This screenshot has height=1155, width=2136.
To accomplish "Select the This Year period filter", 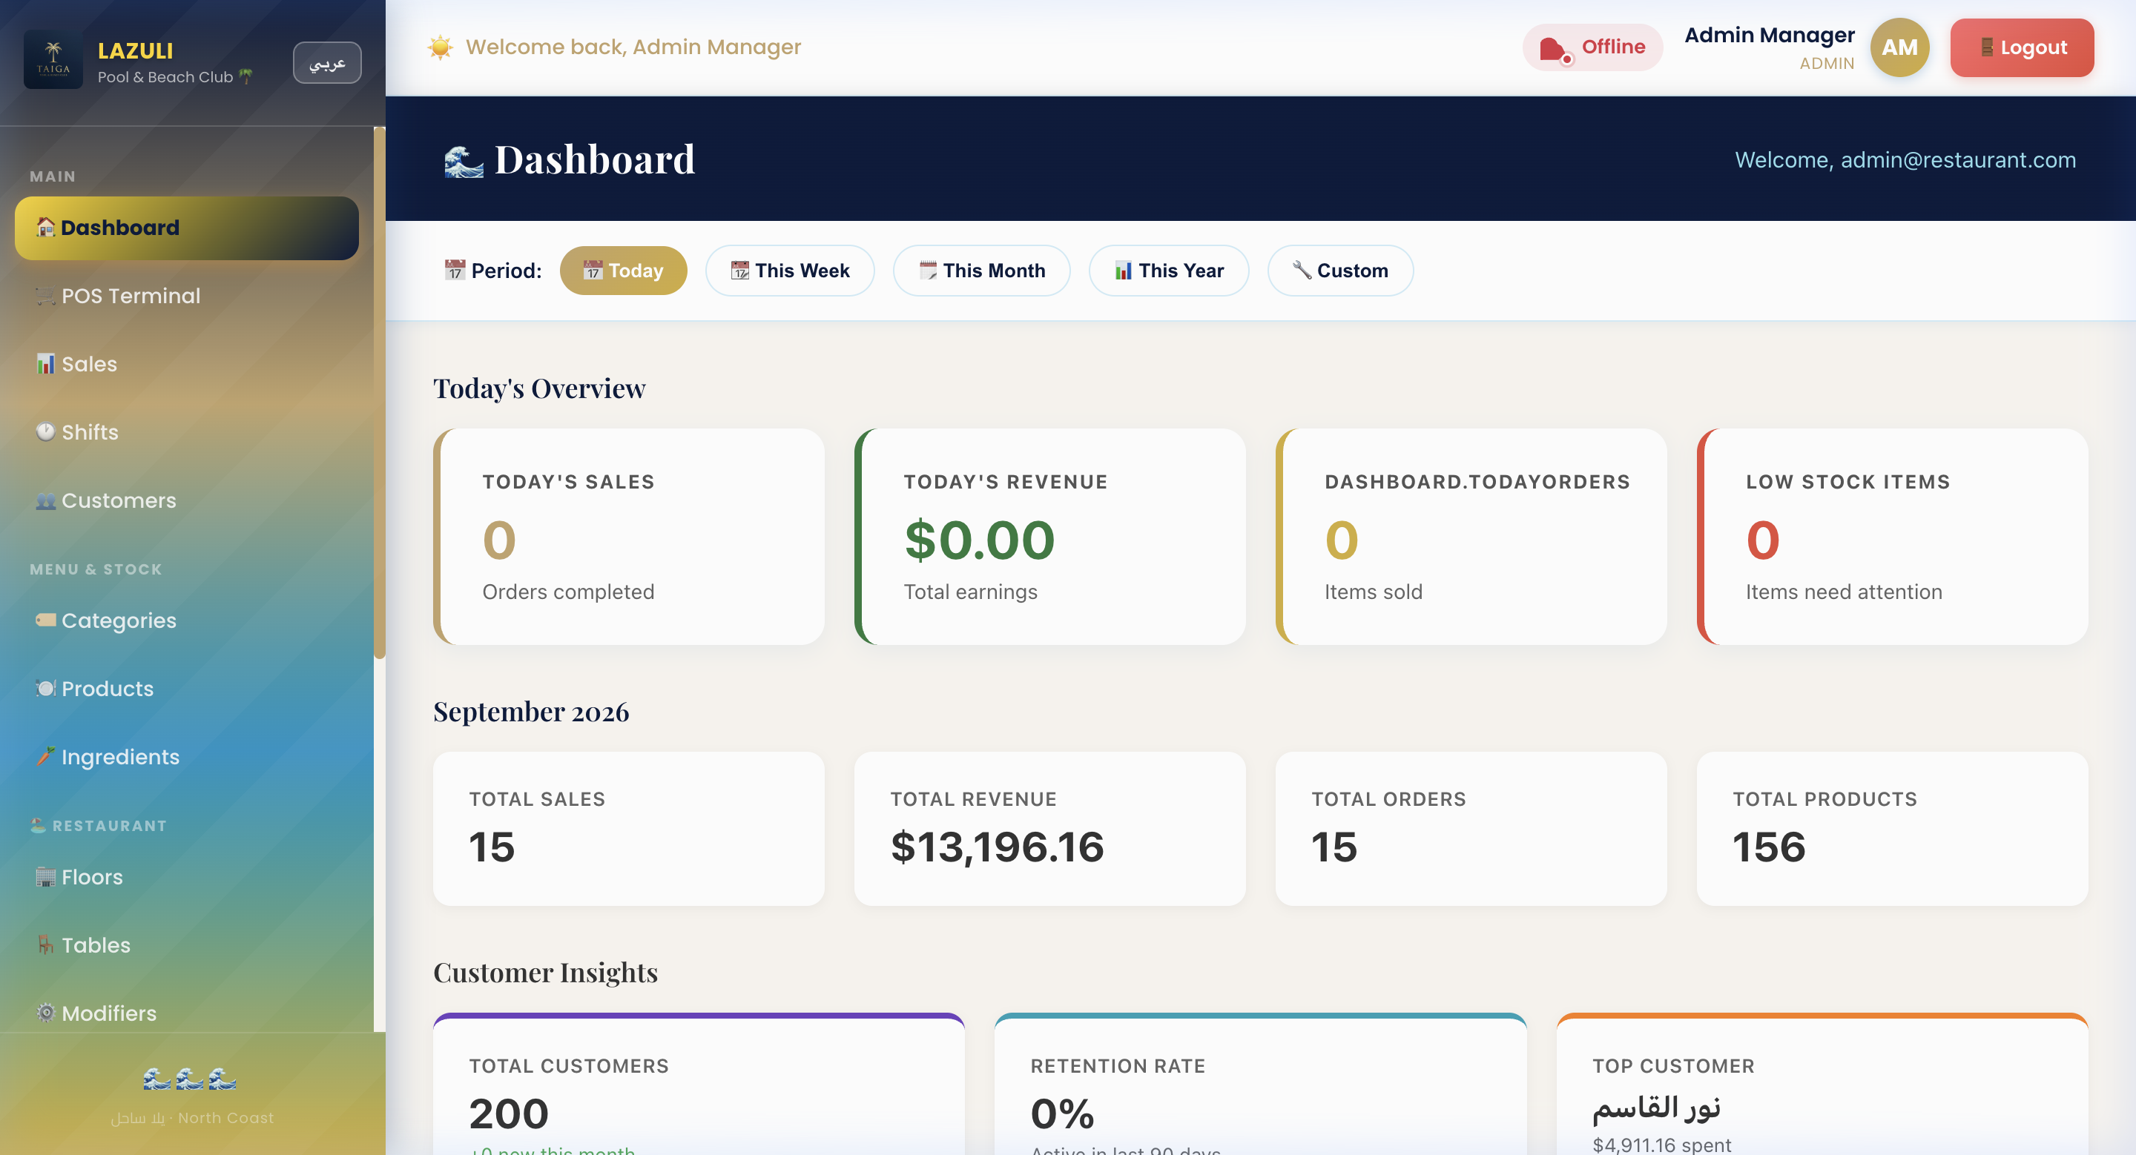I will pos(1168,270).
